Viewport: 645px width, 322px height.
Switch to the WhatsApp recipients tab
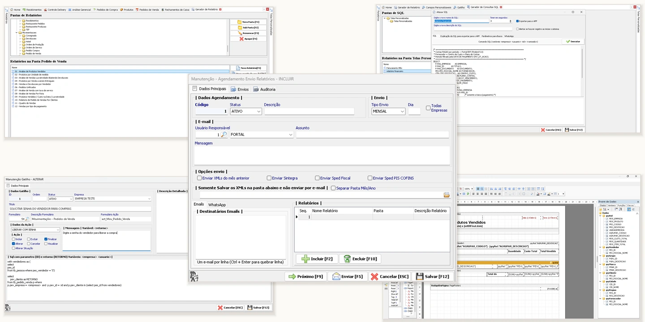(x=217, y=205)
